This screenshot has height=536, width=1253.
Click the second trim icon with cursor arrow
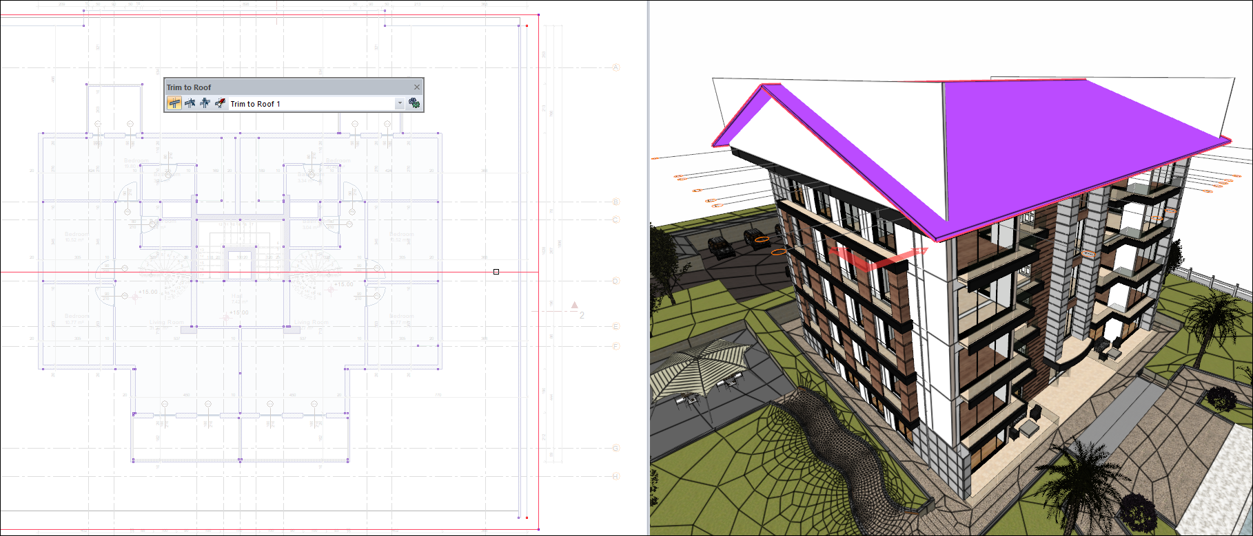[190, 103]
